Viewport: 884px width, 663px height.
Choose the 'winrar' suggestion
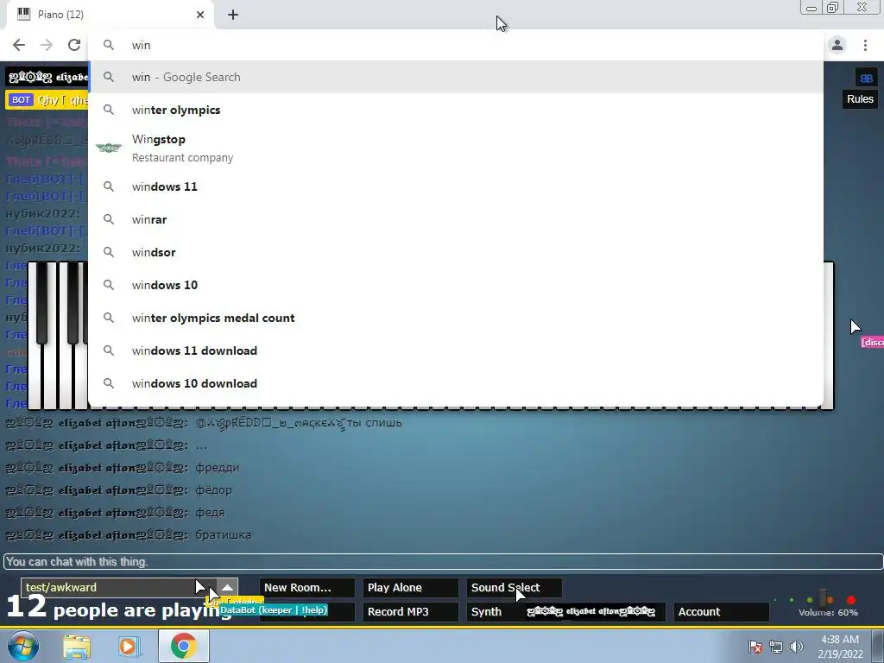pos(456,219)
